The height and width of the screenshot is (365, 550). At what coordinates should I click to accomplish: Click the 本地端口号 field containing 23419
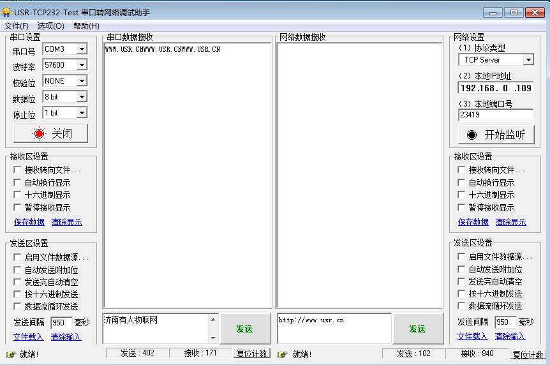[495, 115]
